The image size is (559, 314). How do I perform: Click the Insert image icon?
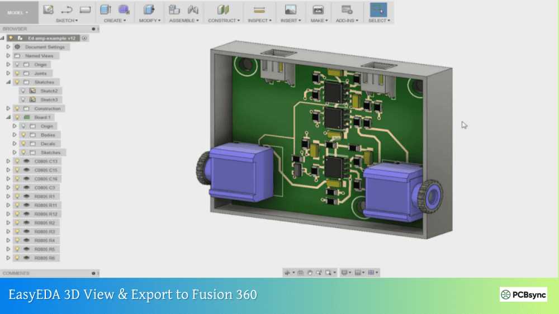tap(291, 9)
